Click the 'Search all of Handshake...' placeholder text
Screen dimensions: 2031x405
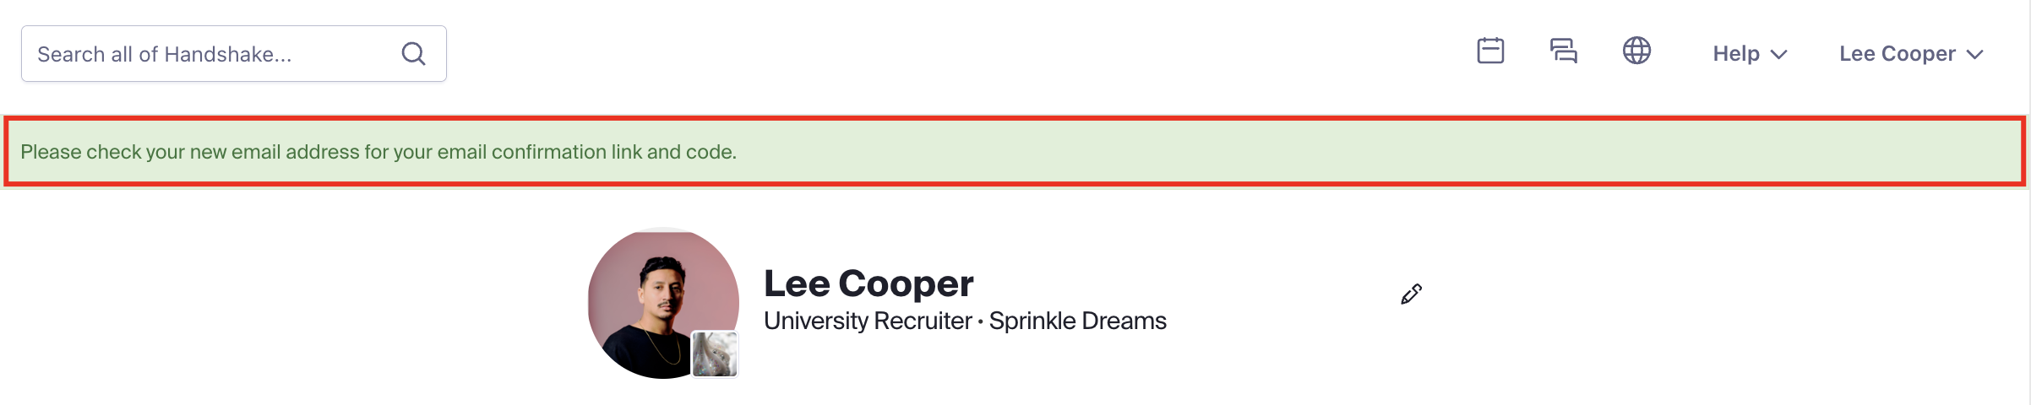[165, 55]
